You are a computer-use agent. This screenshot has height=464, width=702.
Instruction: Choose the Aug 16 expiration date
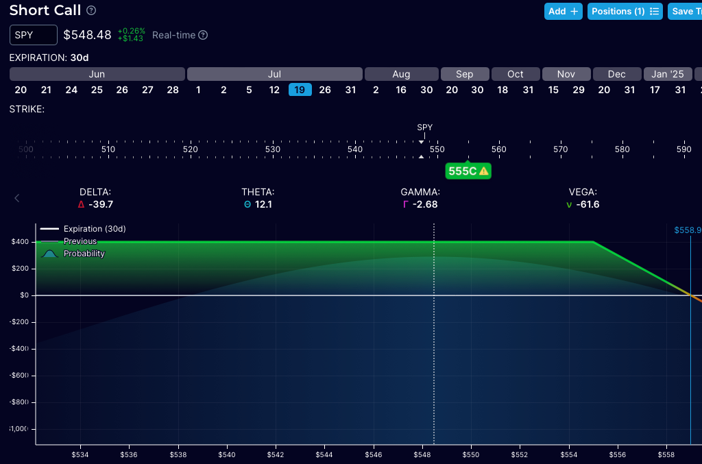[x=401, y=90]
